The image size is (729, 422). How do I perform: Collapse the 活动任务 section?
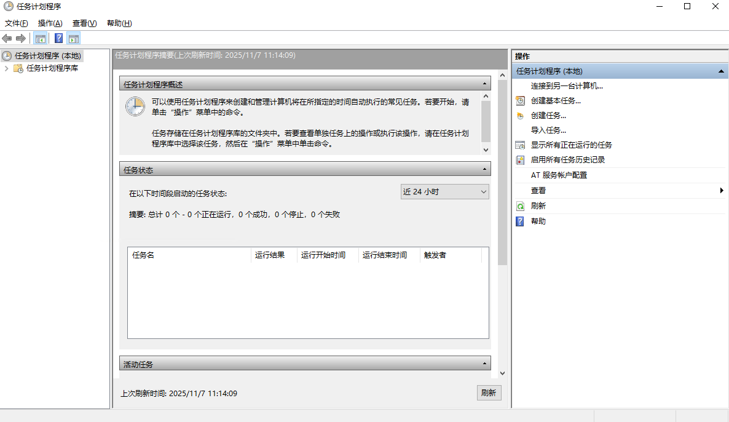point(484,364)
